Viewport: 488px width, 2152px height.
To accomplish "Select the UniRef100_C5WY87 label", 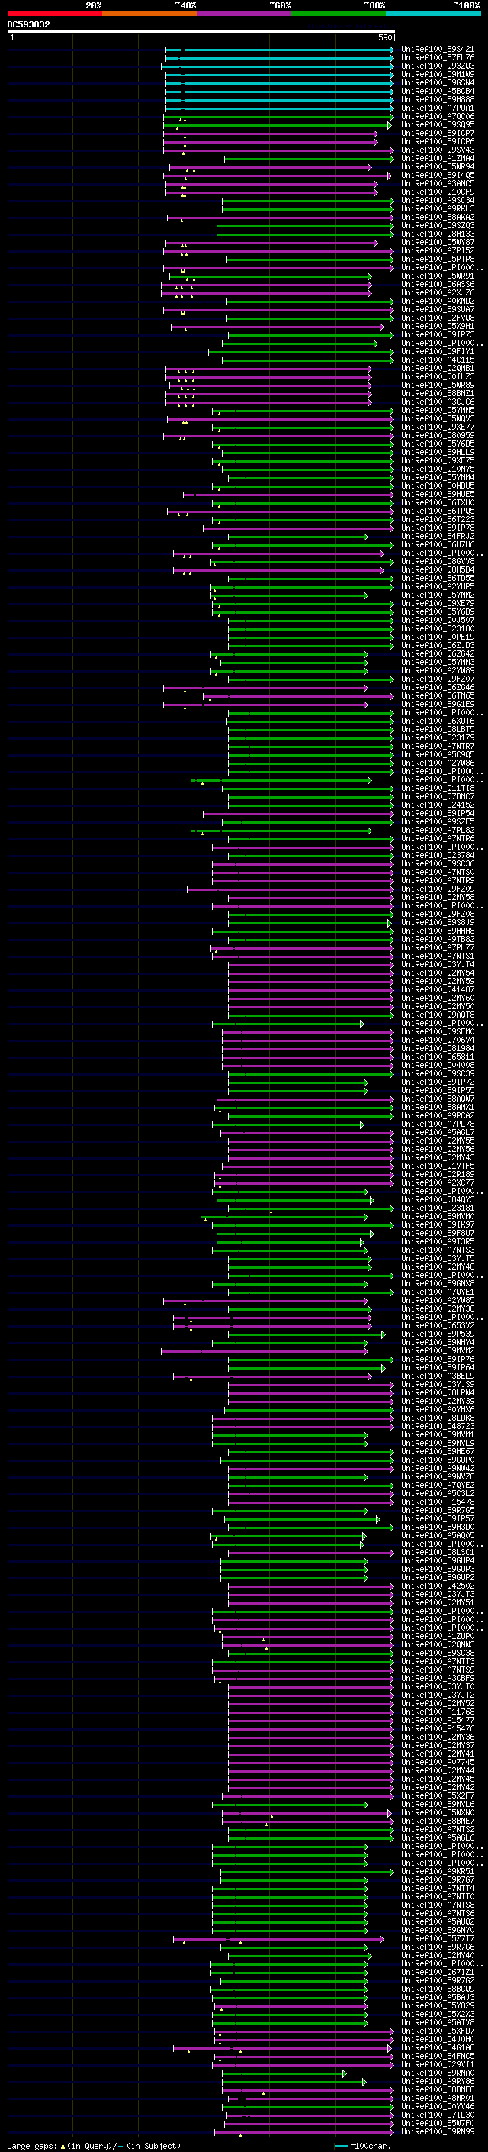I will (438, 242).
